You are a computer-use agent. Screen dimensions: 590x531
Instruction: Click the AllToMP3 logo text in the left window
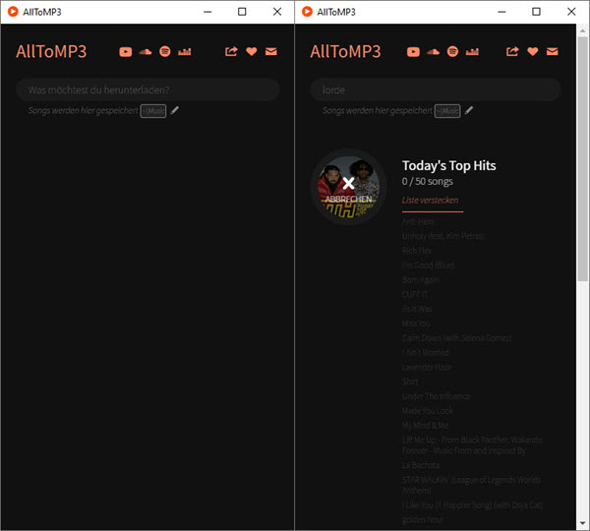pyautogui.click(x=51, y=51)
